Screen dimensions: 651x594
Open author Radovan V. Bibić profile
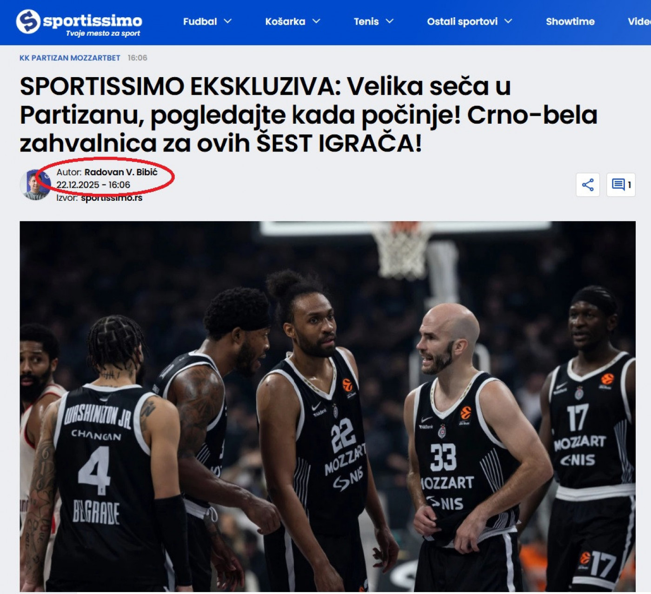tap(121, 172)
